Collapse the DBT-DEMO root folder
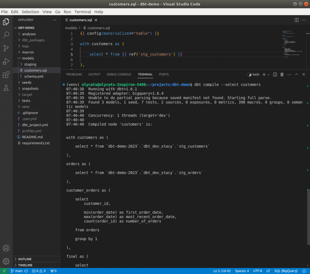The width and height of the screenshot is (310, 274). [x=37, y=28]
